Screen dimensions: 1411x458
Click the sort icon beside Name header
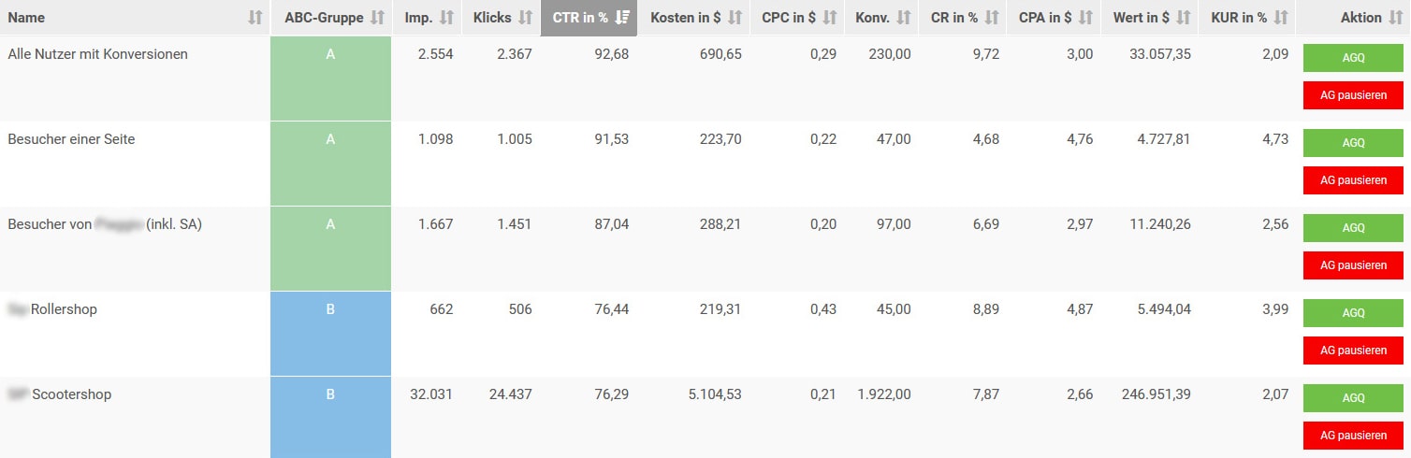tap(255, 18)
